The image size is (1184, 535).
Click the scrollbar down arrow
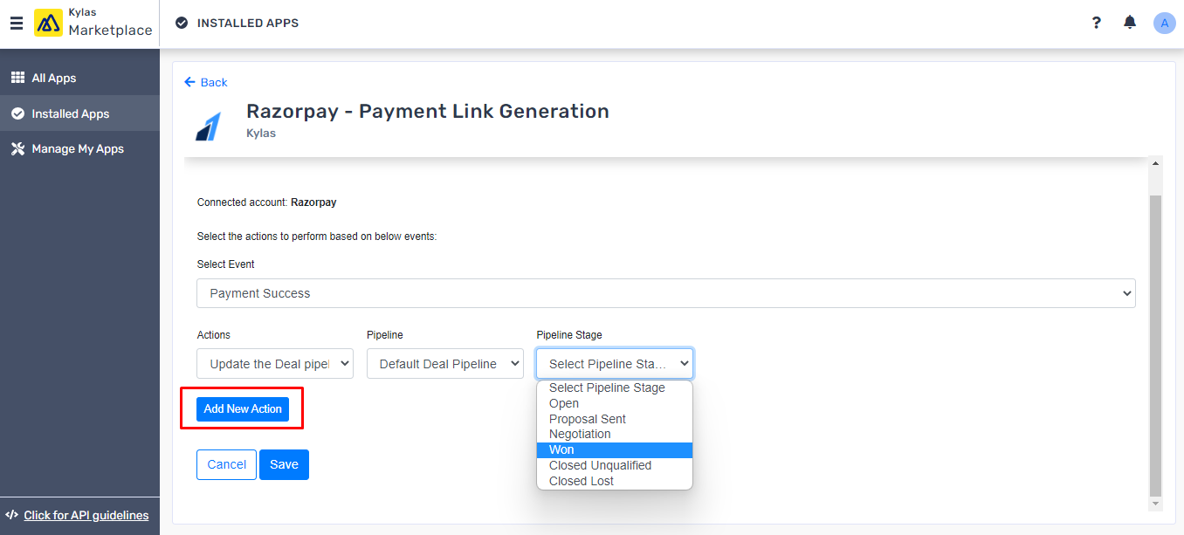[x=1156, y=504]
